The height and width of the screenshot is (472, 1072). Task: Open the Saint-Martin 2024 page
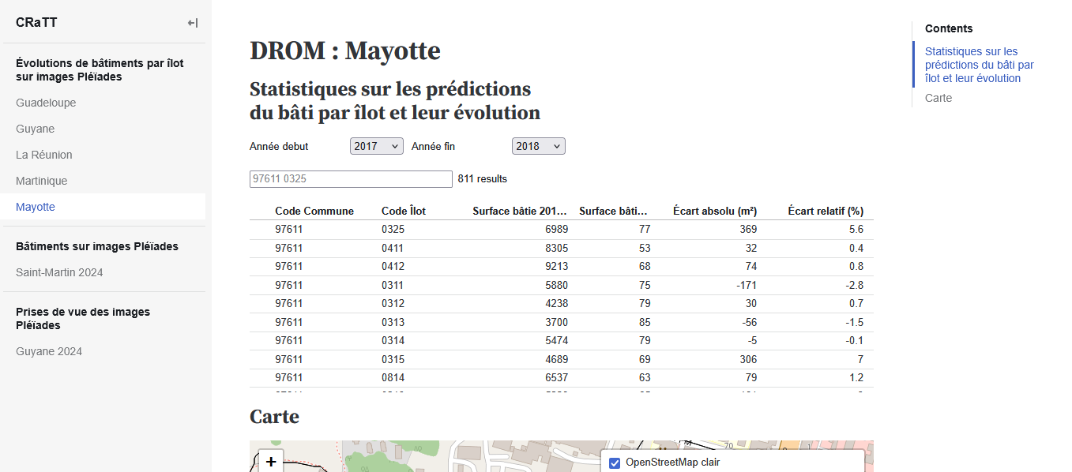[x=59, y=272]
